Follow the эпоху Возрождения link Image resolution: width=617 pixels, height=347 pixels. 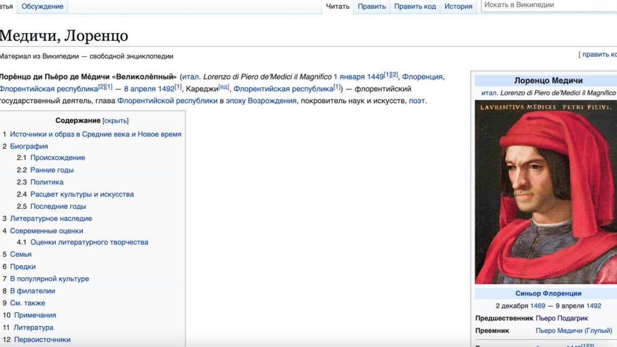(x=261, y=101)
